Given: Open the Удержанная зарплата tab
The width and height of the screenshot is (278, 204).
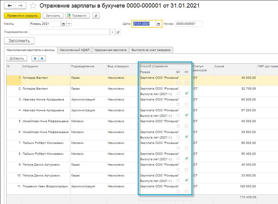Looking at the screenshot, I should [x=110, y=50].
